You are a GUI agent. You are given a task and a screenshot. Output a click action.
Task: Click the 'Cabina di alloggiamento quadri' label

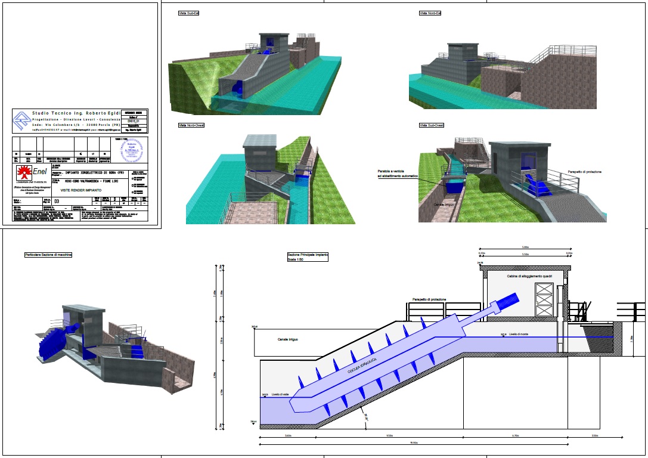(x=529, y=276)
